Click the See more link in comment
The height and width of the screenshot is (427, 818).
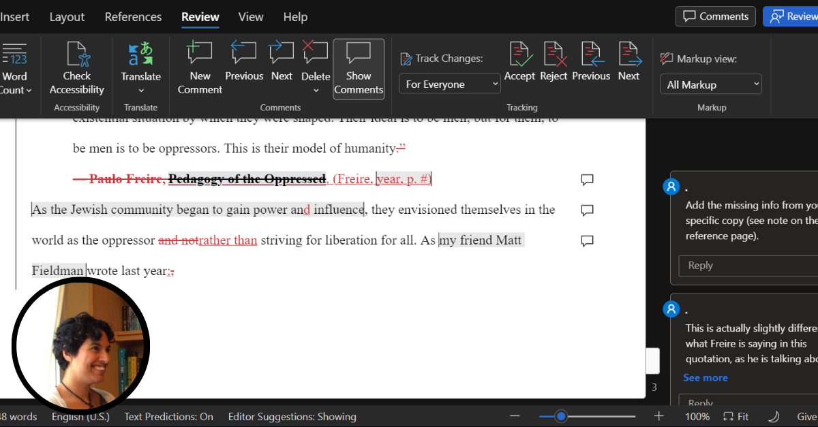pyautogui.click(x=706, y=377)
